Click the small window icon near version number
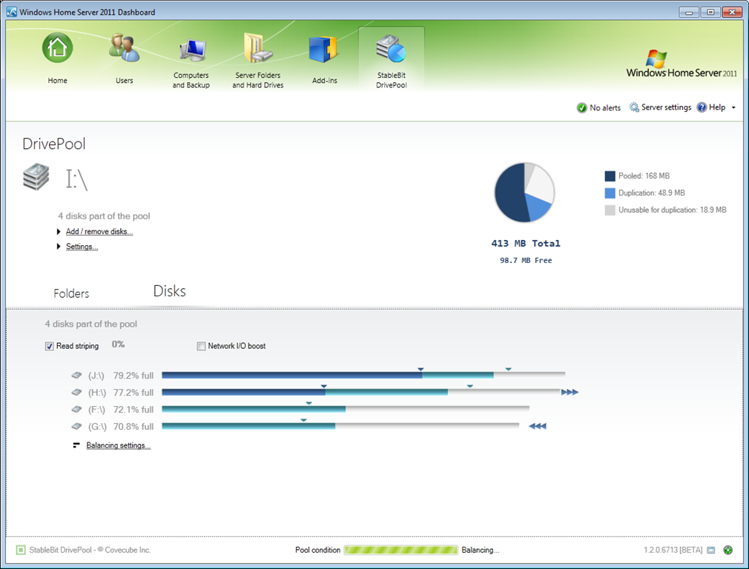 click(x=711, y=550)
